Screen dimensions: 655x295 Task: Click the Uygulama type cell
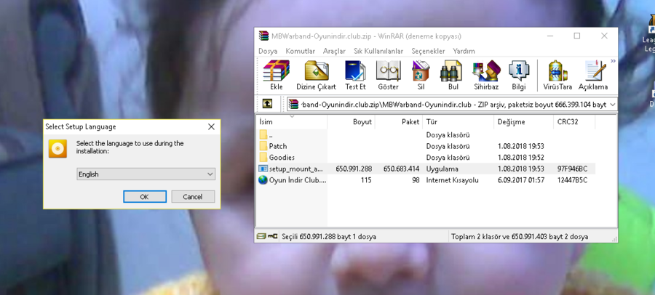pyautogui.click(x=442, y=169)
